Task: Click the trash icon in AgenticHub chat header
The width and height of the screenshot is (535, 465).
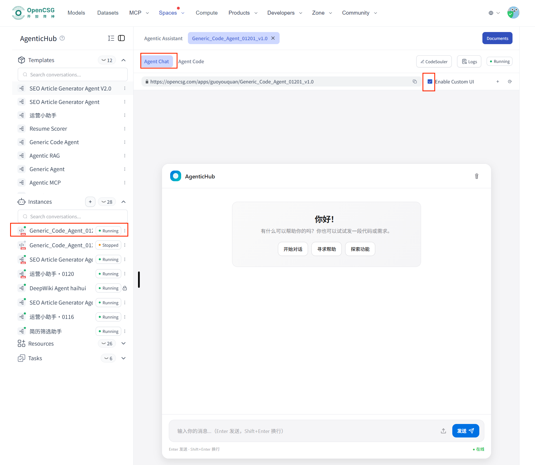Action: click(x=476, y=176)
